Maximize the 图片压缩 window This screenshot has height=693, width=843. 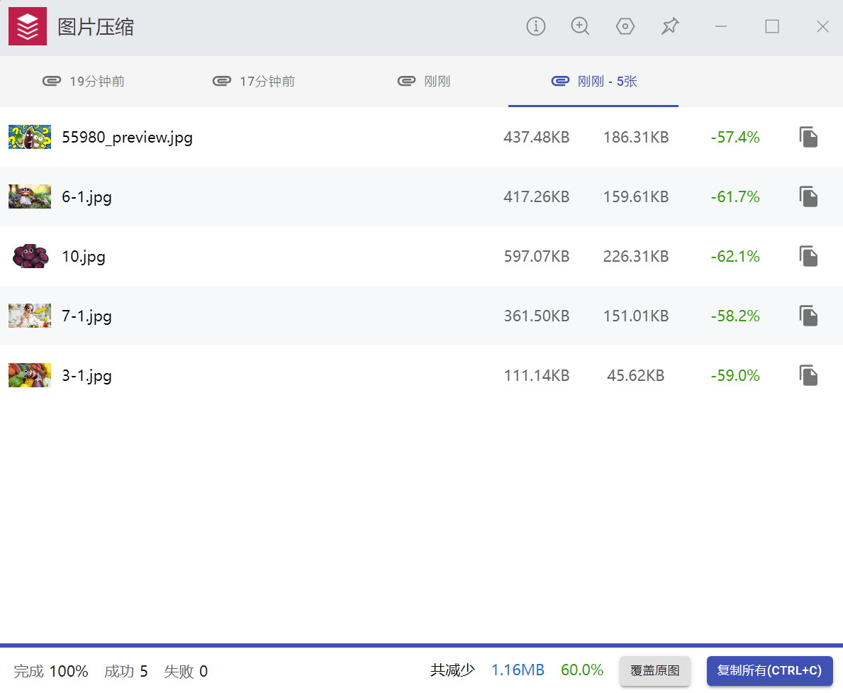(772, 27)
